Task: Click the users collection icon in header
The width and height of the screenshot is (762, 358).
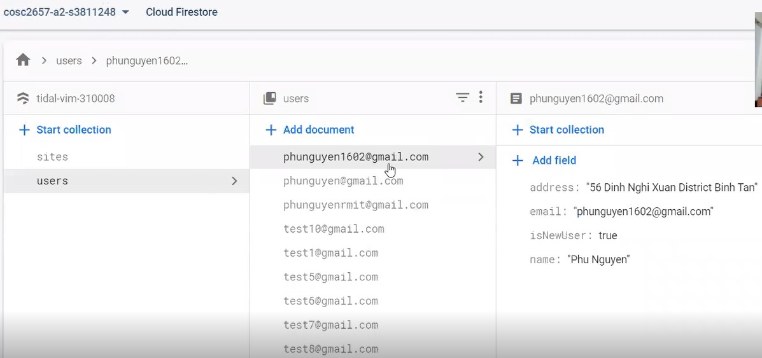Action: [269, 99]
